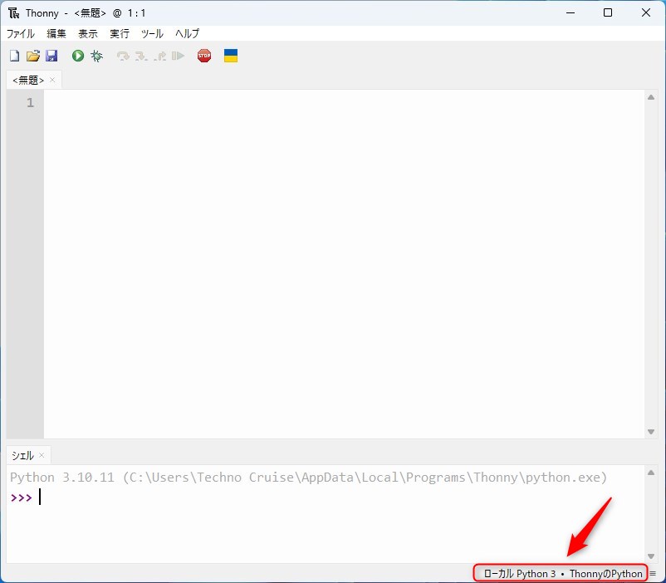Open the ファイル menu

(x=21, y=33)
